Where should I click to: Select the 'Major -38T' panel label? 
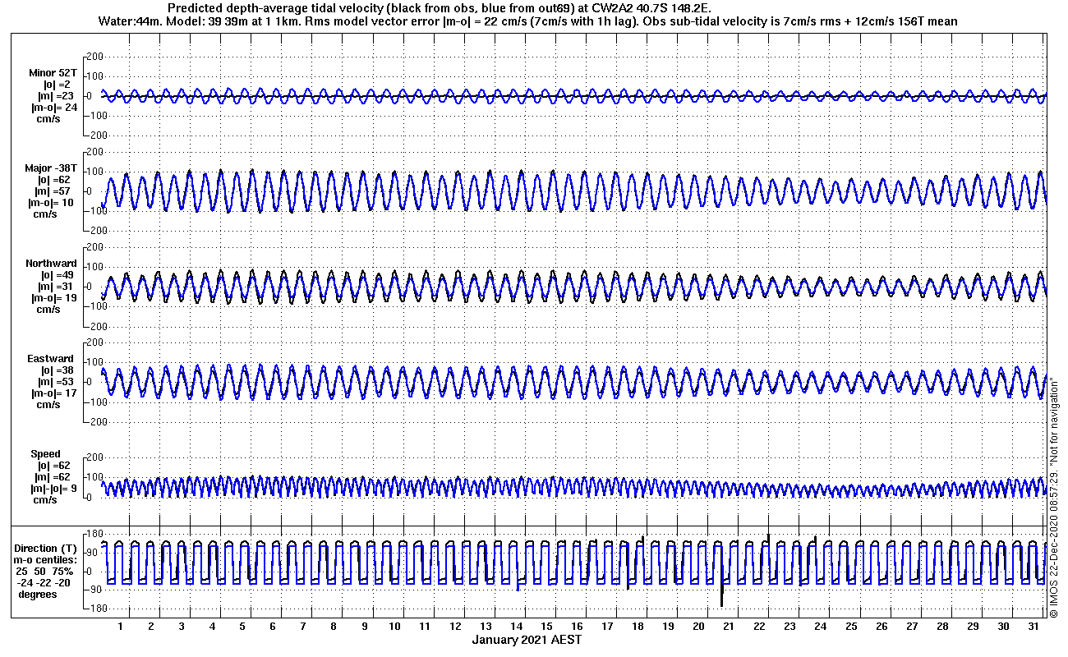point(51,168)
